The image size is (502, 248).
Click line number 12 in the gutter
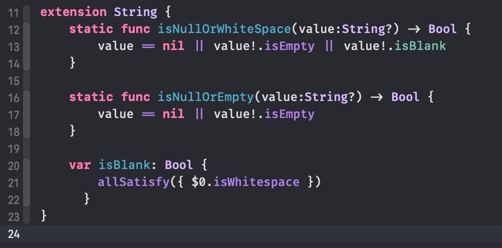14,30
